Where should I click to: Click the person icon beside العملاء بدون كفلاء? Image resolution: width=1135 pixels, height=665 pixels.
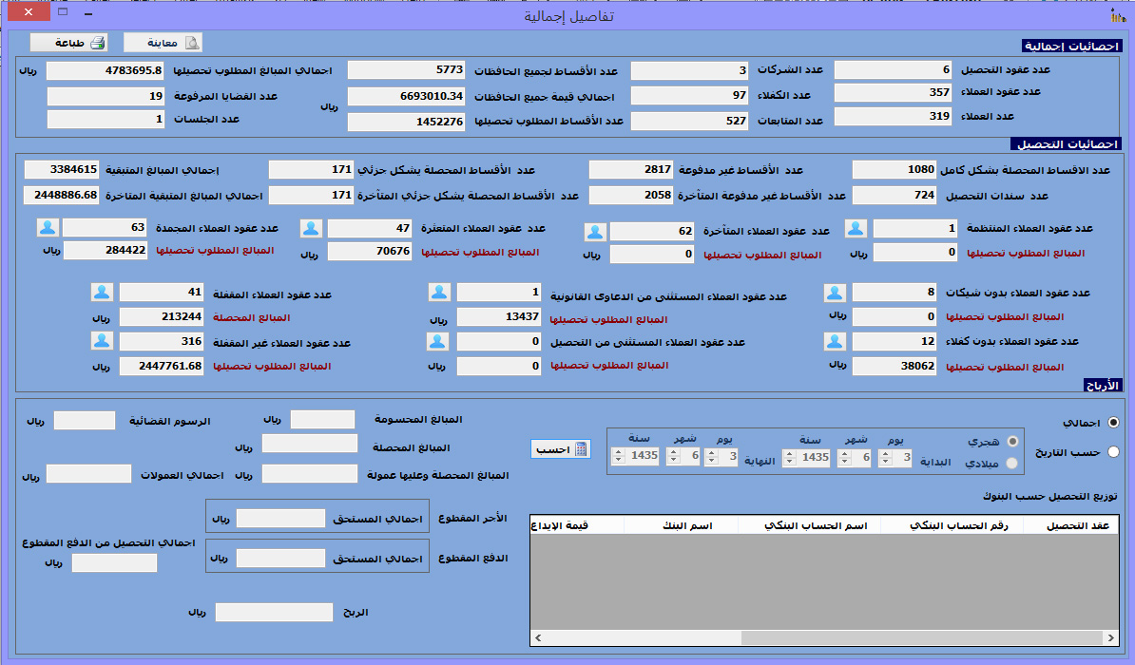[836, 342]
